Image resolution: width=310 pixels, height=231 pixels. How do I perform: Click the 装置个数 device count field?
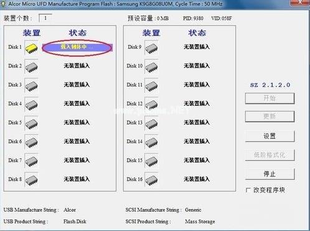(45, 18)
